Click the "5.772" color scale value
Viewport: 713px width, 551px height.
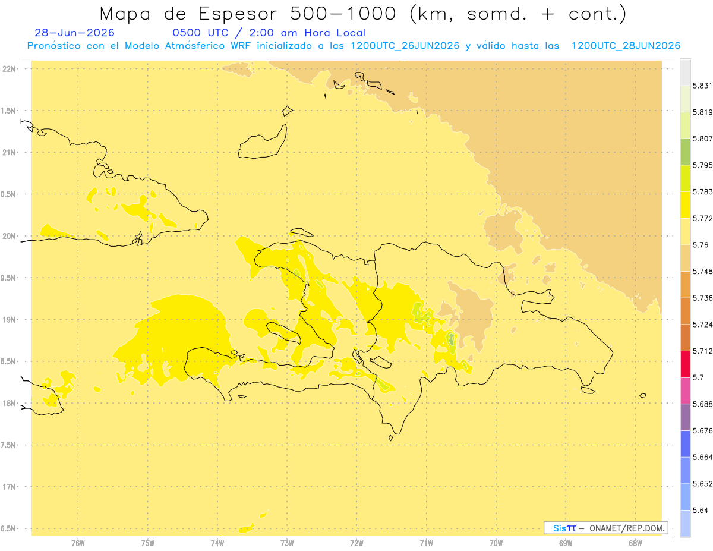coord(703,218)
